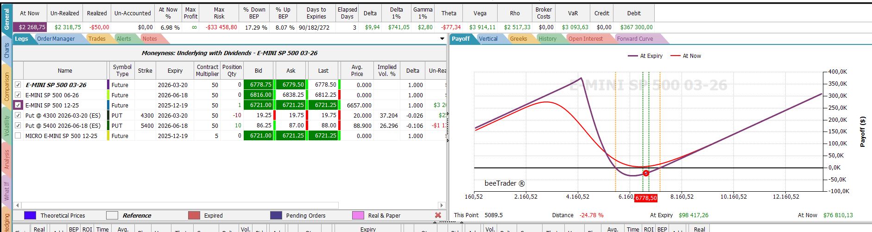Click strike 5400 in Put row
This screenshot has height=232, width=872.
point(145,125)
